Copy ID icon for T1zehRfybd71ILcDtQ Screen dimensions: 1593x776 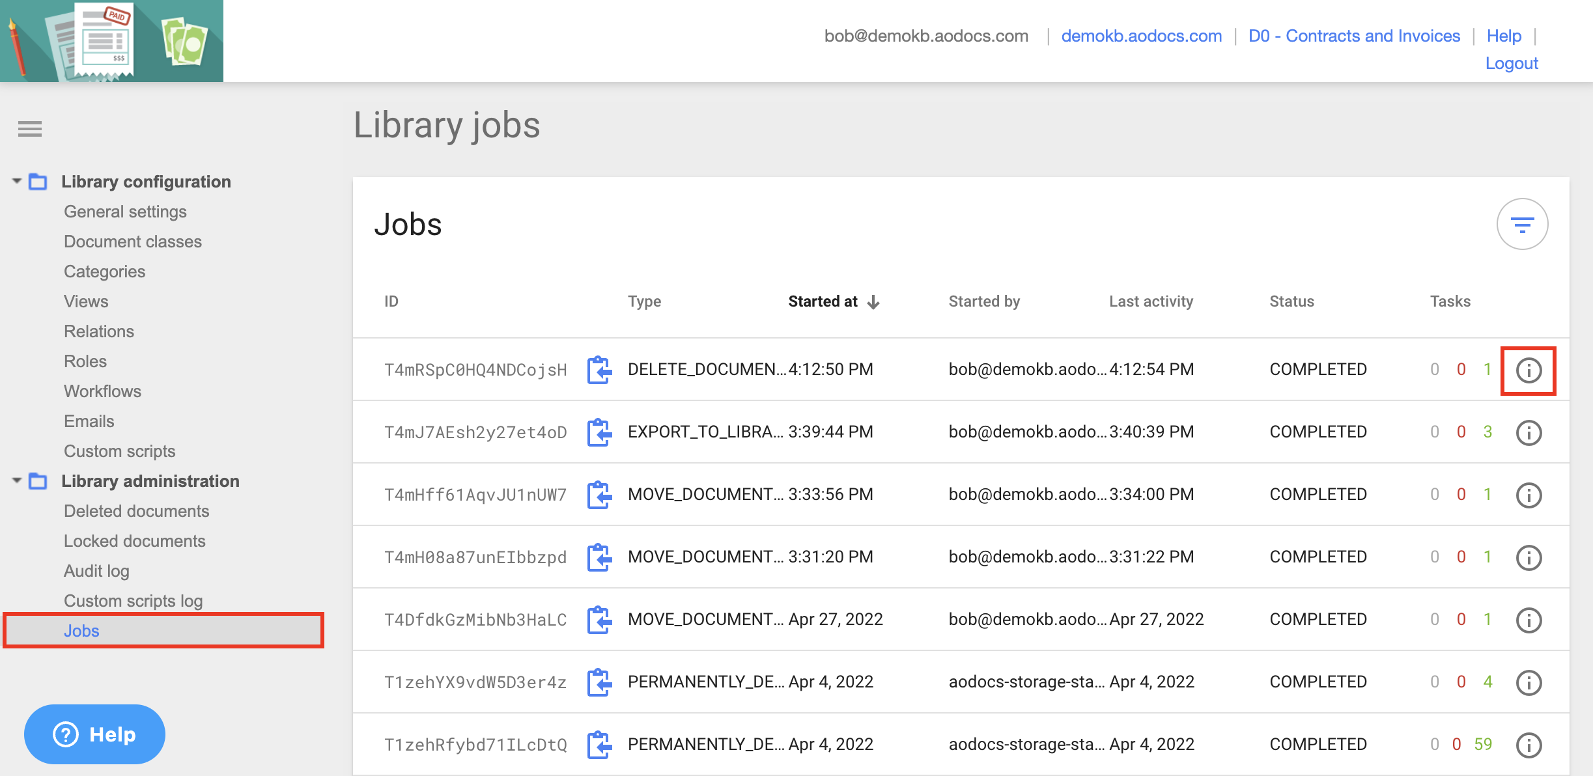coord(599,745)
